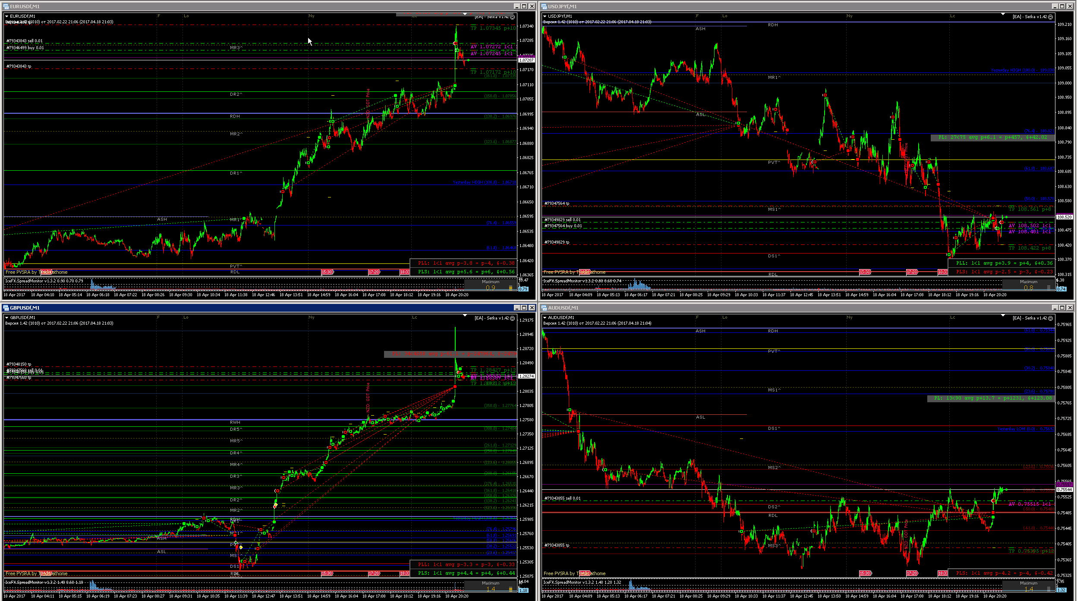This screenshot has height=601, width=1077.
Task: Click the current price 1.07207 label
Action: coord(526,60)
